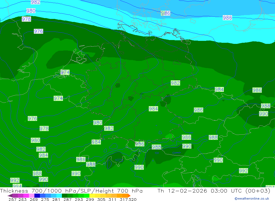The width and height of the screenshot is (275, 201).
Task: Select the bright magenta legend swatch
Action: tap(26, 196)
